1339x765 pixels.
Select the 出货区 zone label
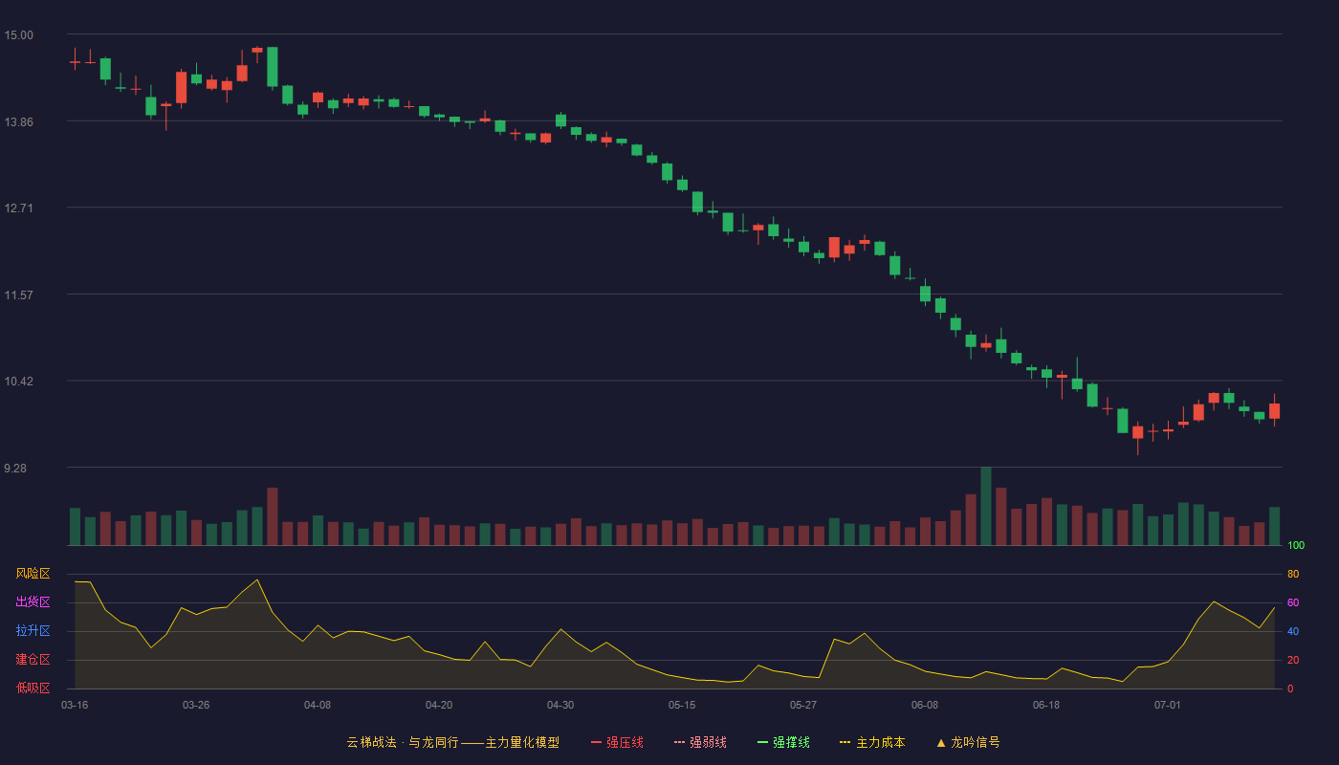pyautogui.click(x=33, y=602)
